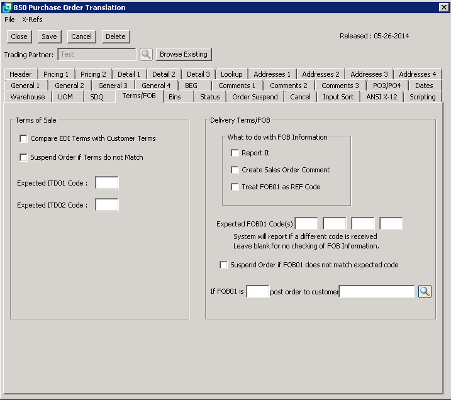This screenshot has height=400, width=451.
Task: Check Suspend Order if Terms do not Match
Action: pos(24,157)
